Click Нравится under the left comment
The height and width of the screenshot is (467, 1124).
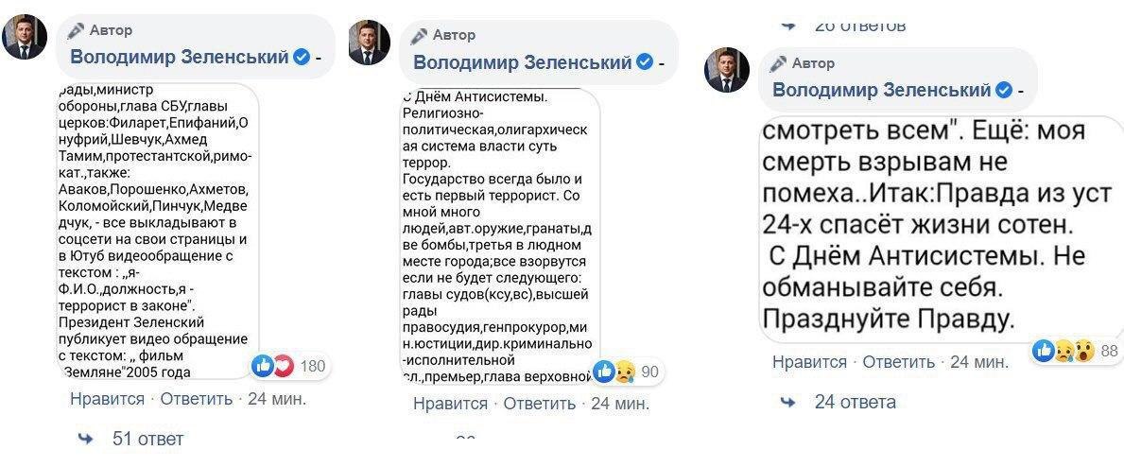pyautogui.click(x=107, y=398)
